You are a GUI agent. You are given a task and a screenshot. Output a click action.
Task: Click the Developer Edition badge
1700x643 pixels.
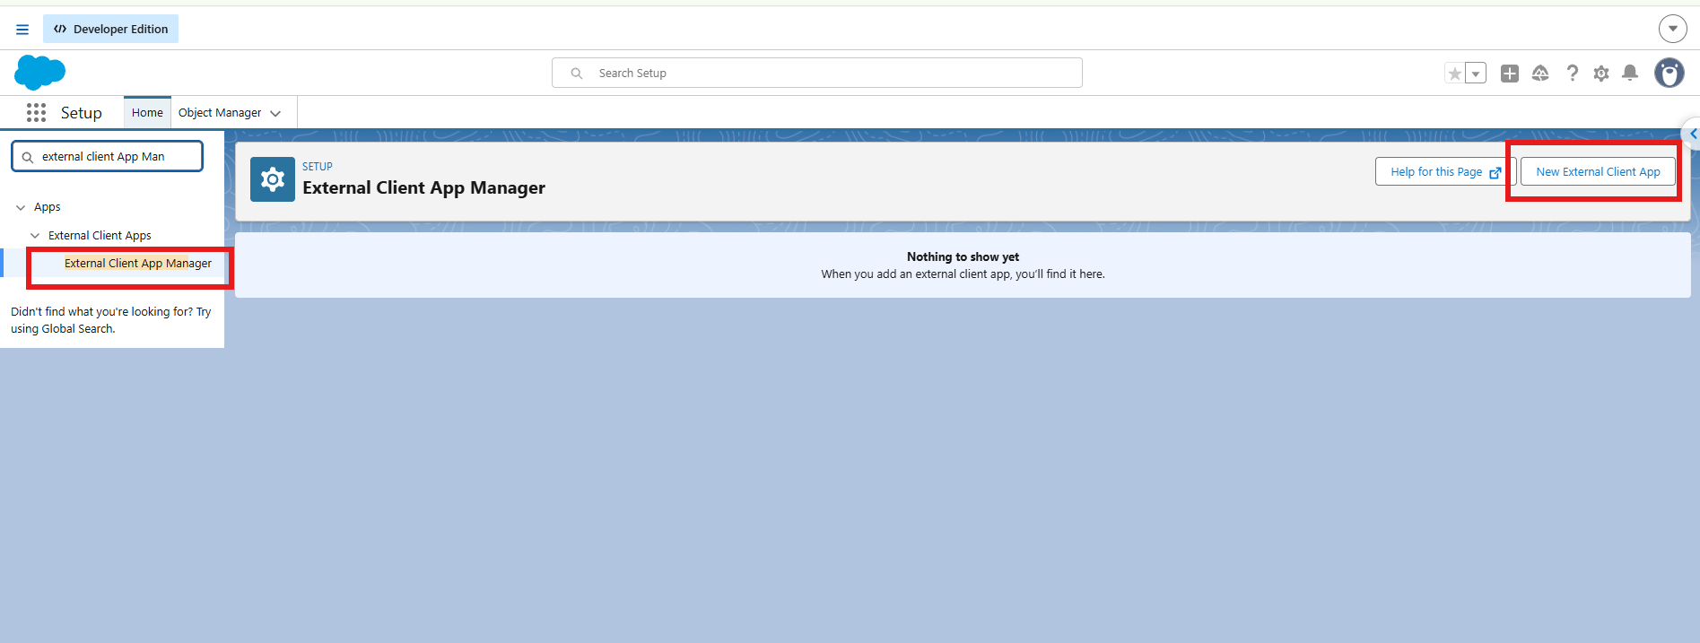click(111, 29)
